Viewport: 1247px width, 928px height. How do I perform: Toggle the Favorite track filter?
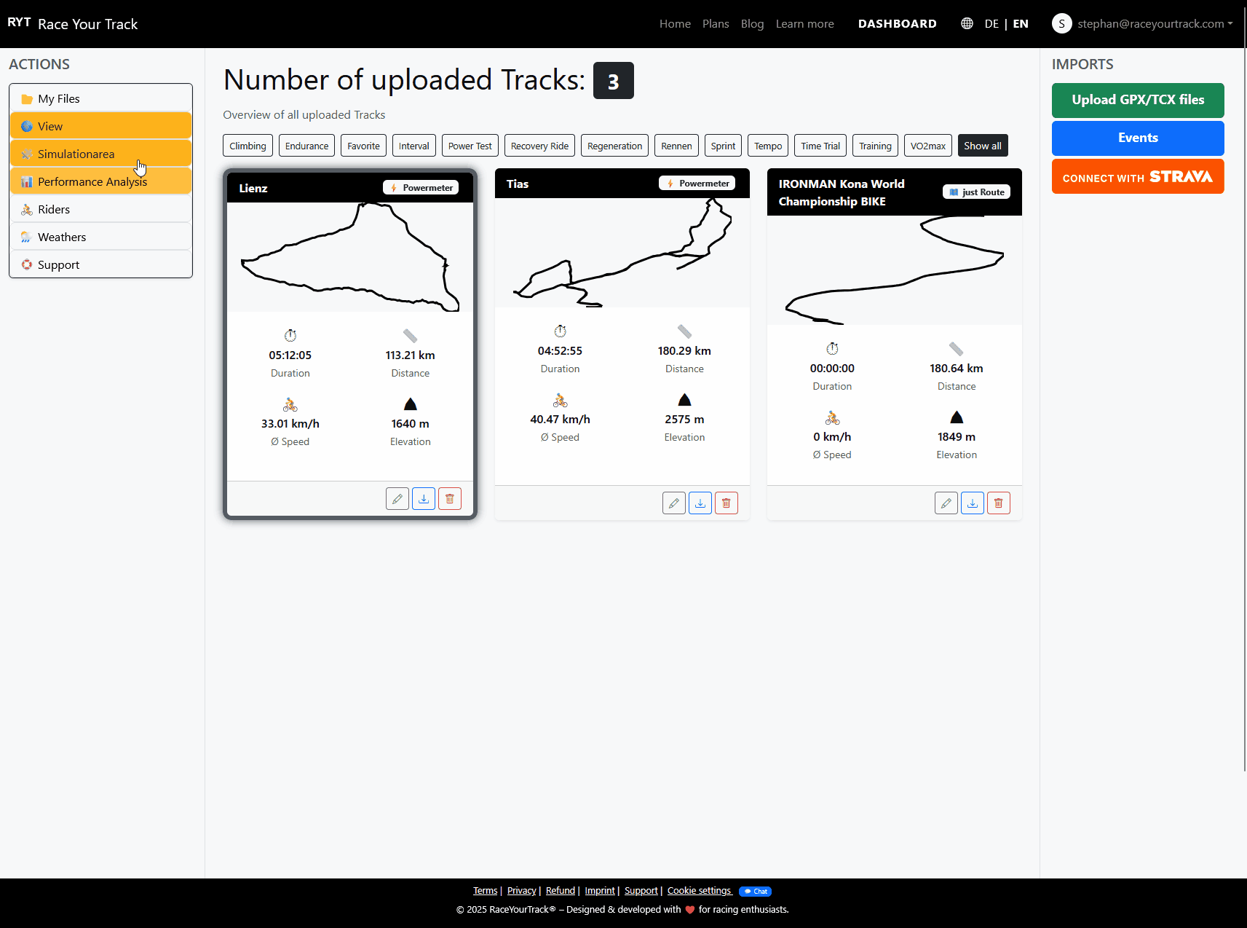(363, 145)
